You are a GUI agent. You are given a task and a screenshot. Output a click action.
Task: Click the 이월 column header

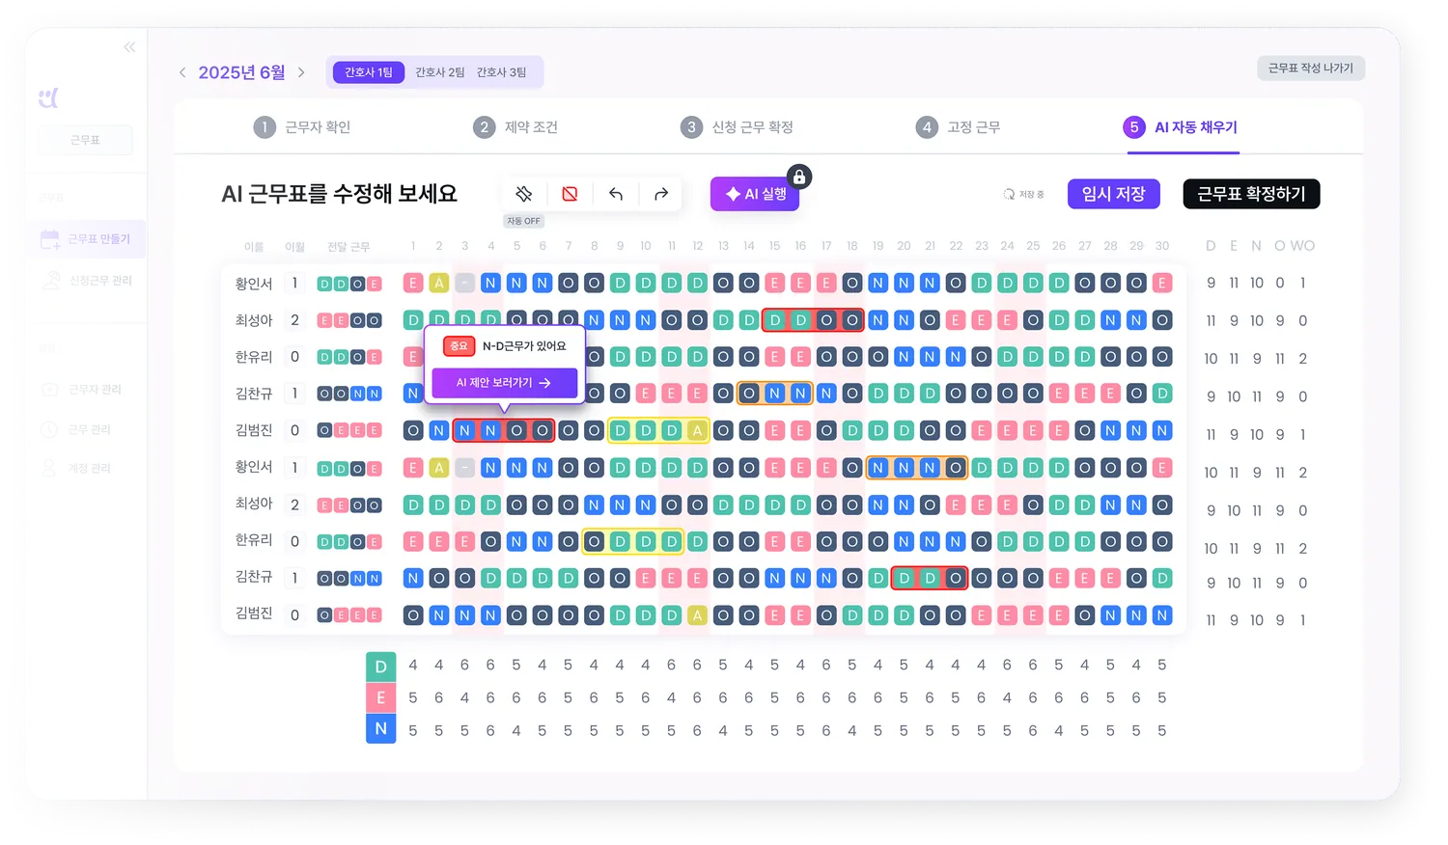tap(294, 247)
